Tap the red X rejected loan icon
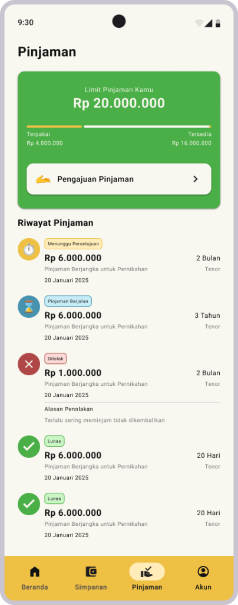The image size is (238, 605). tap(29, 364)
